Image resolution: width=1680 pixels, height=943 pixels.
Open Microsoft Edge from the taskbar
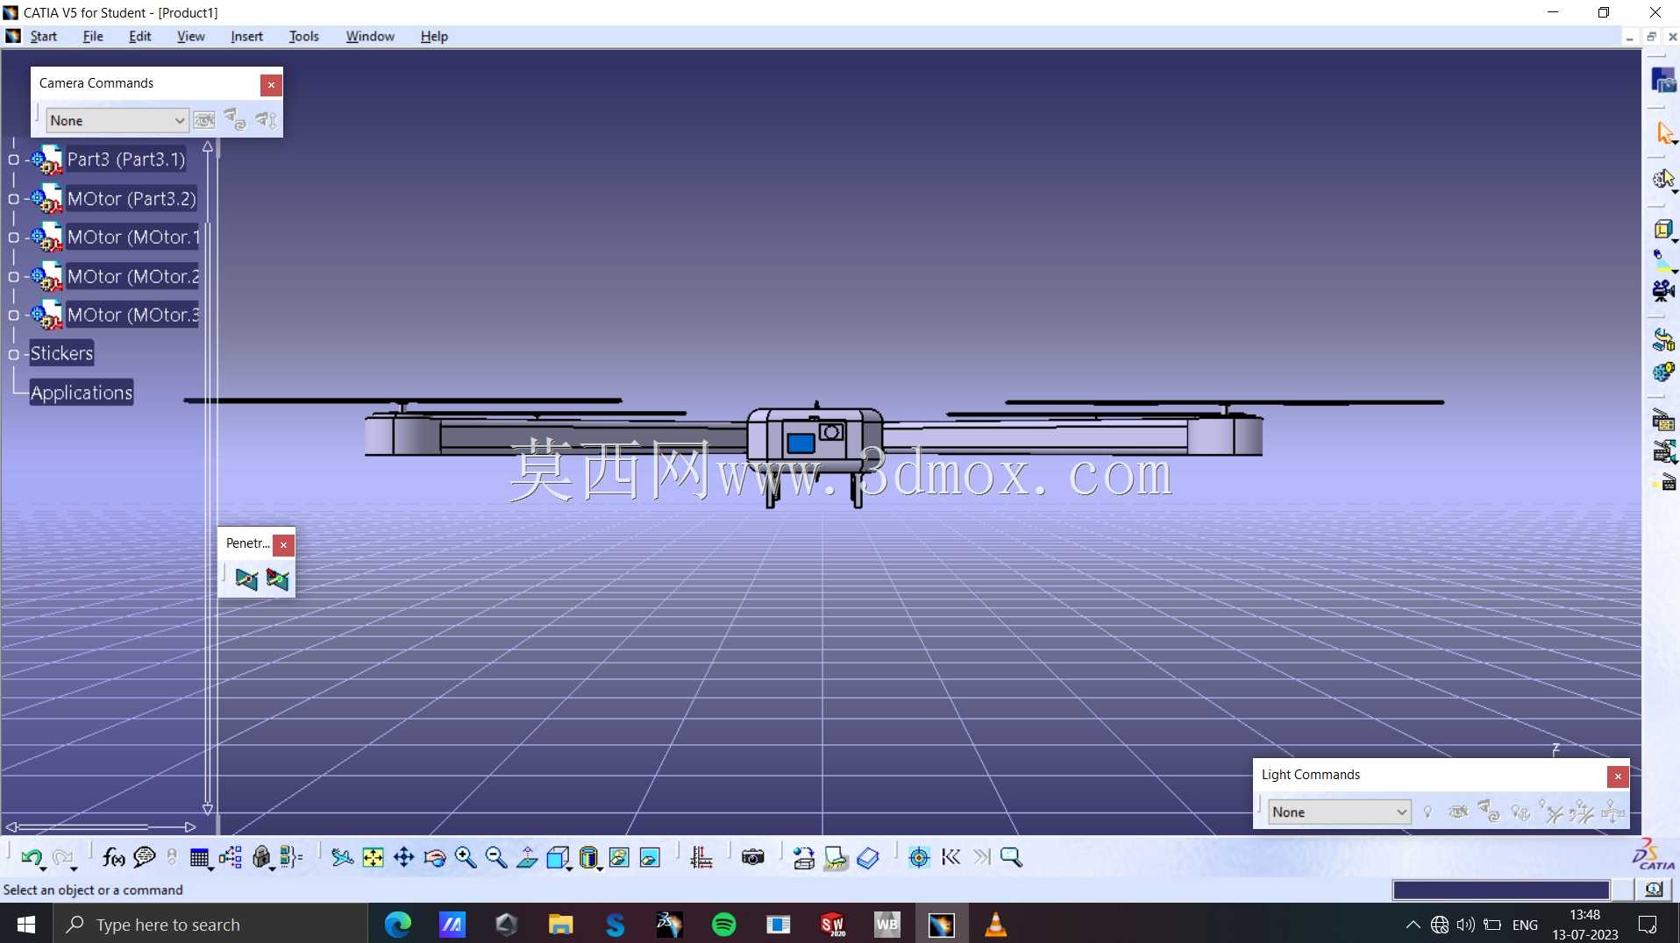[x=397, y=925]
